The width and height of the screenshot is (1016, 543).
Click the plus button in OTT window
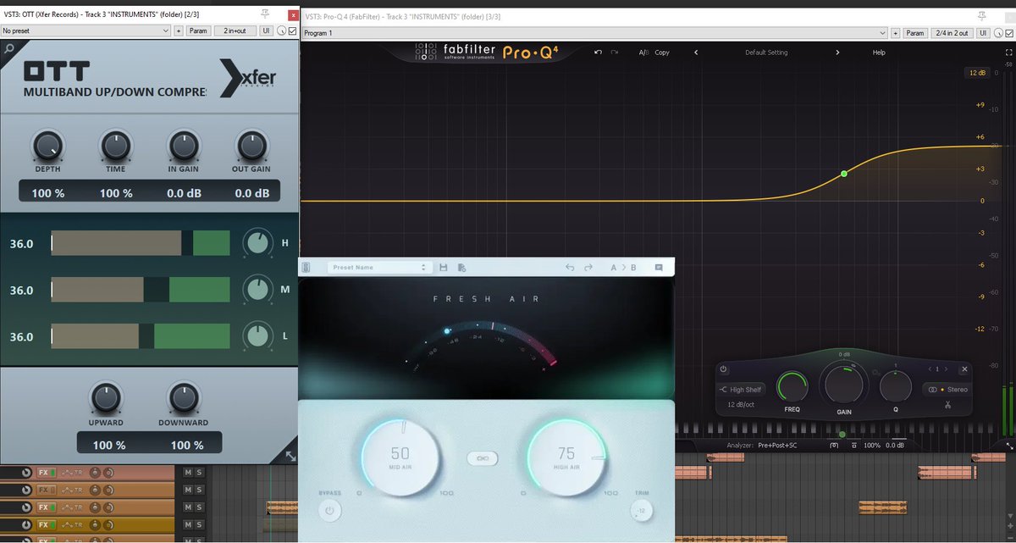click(x=178, y=31)
